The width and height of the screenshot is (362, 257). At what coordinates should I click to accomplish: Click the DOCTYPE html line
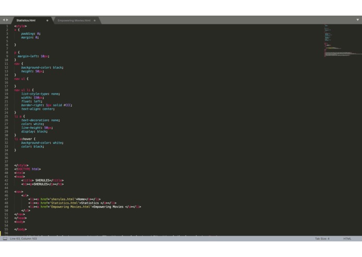[28, 169]
